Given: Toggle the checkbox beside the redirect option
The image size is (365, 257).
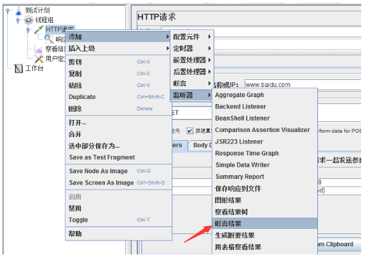Looking at the screenshot, I should point(190,131).
